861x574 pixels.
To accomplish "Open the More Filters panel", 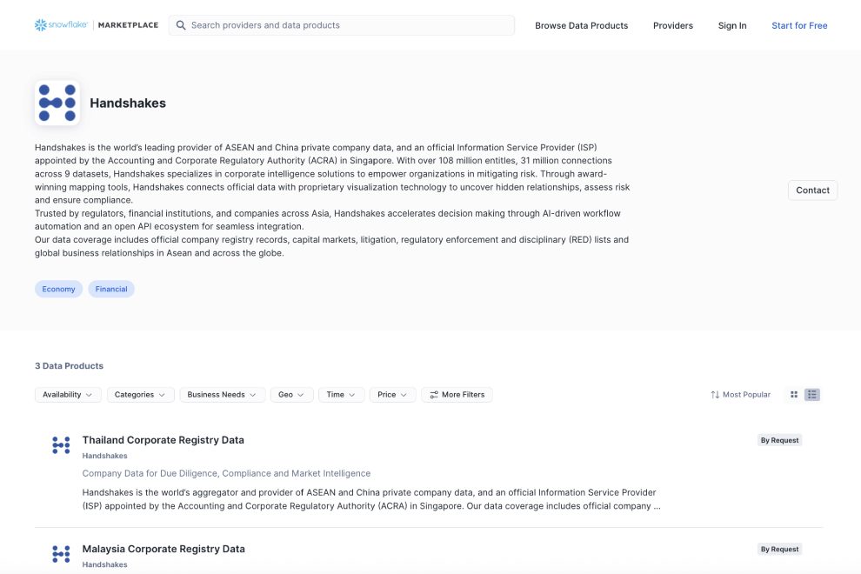I will pos(457,395).
